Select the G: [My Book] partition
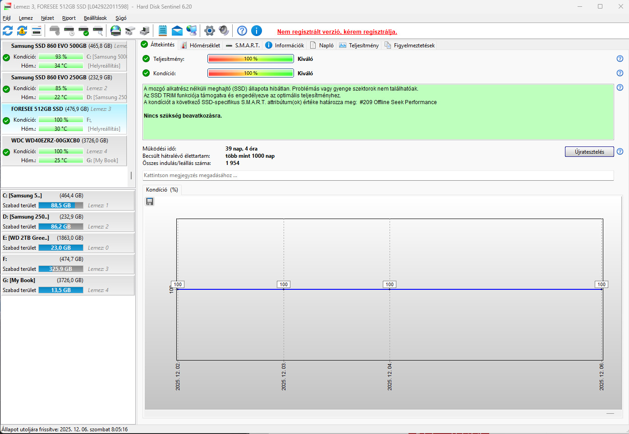 coord(68,285)
